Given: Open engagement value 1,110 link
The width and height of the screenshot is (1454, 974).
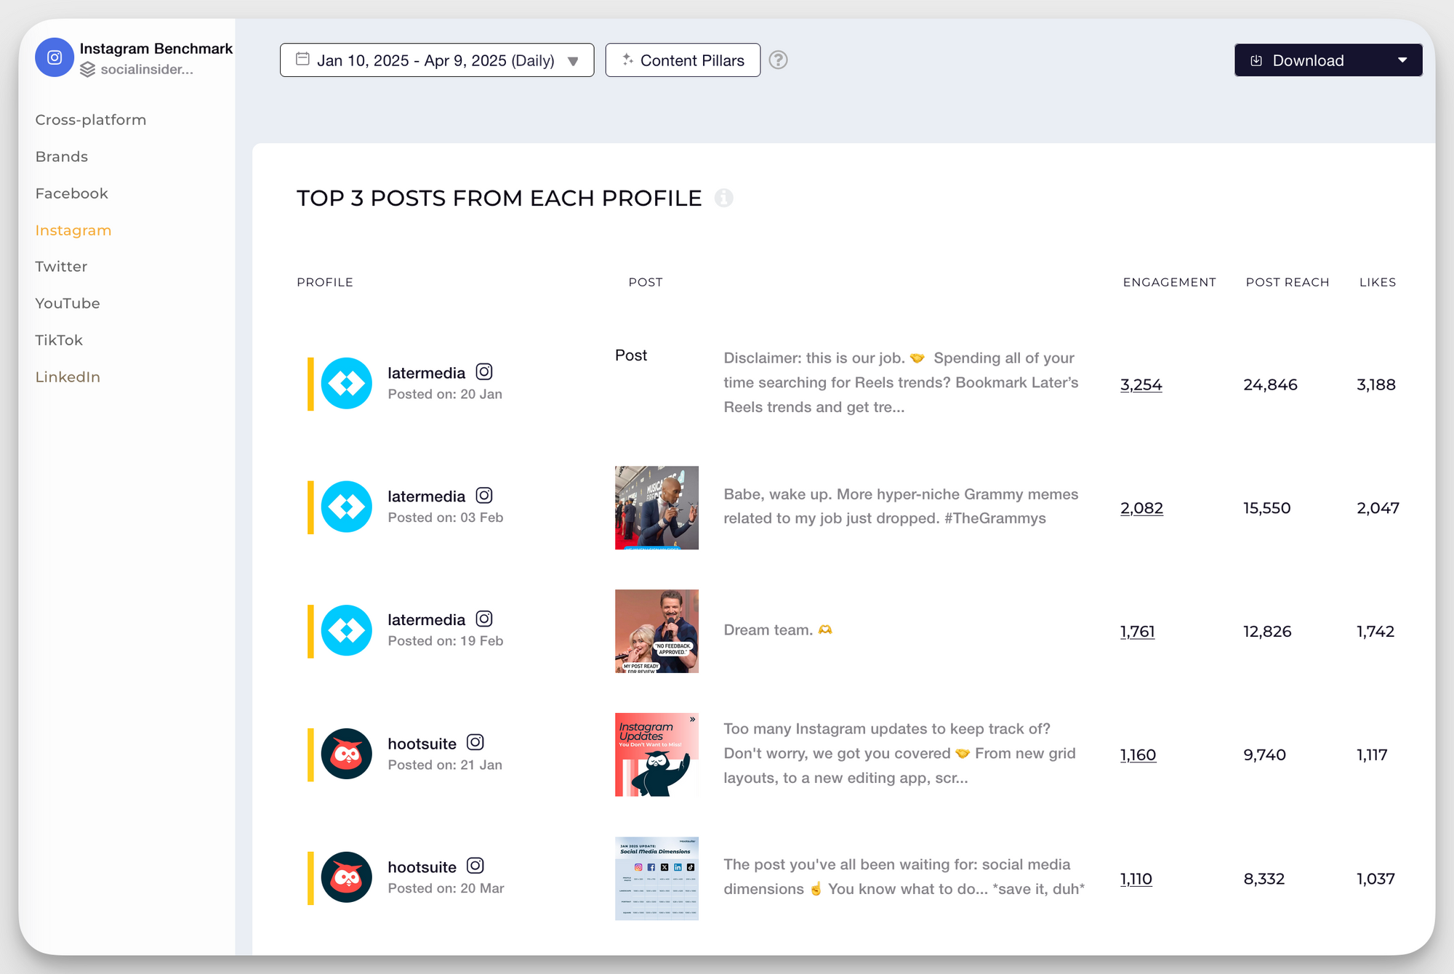Looking at the screenshot, I should [1136, 879].
